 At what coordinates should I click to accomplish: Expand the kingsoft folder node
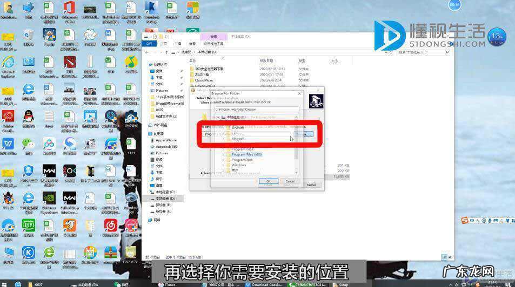coord(223,139)
